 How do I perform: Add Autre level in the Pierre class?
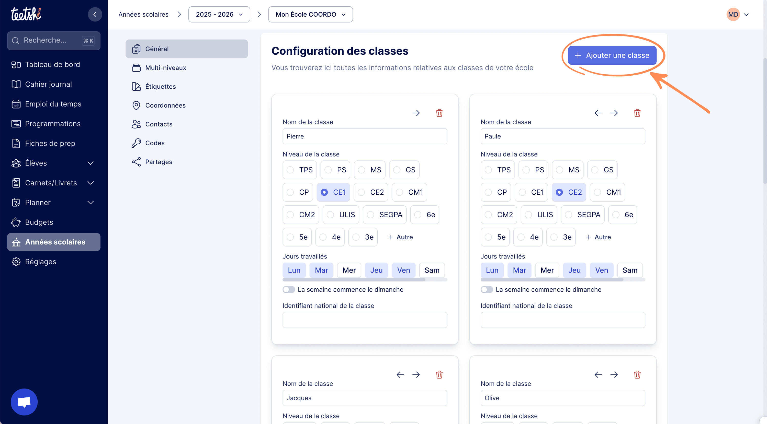pos(400,237)
